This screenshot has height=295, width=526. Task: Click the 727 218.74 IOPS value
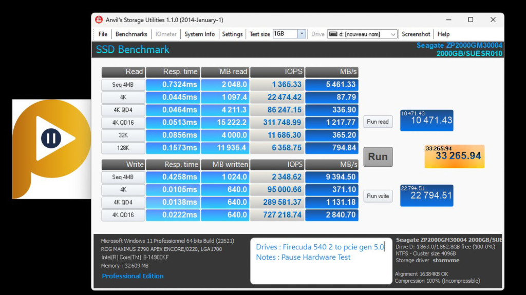[277, 215]
